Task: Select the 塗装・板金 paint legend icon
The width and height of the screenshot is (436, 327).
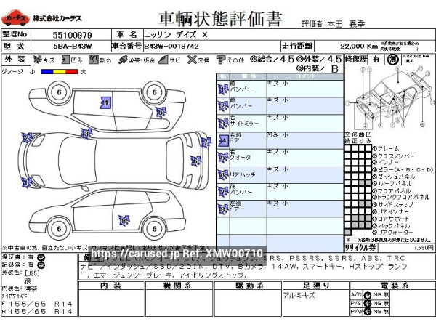Action: point(122,60)
